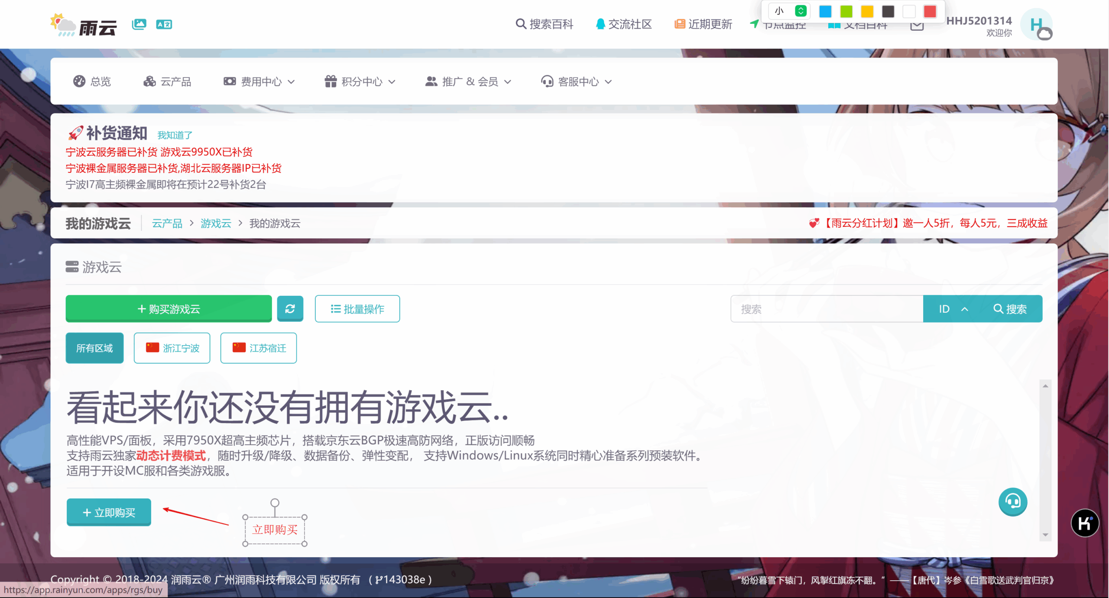This screenshot has width=1109, height=598.
Task: Select the 所有区域 region filter
Action: point(94,348)
